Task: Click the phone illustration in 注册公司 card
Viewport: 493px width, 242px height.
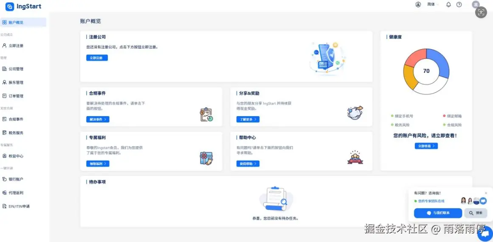Action: coord(327,58)
